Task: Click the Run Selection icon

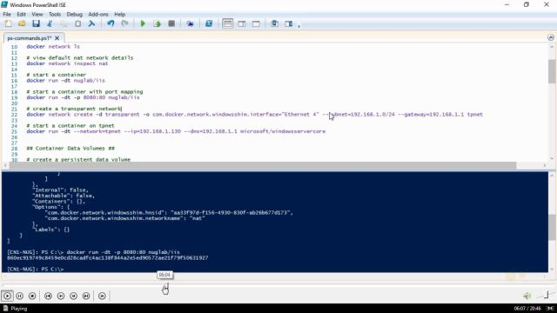Action: pos(157,23)
